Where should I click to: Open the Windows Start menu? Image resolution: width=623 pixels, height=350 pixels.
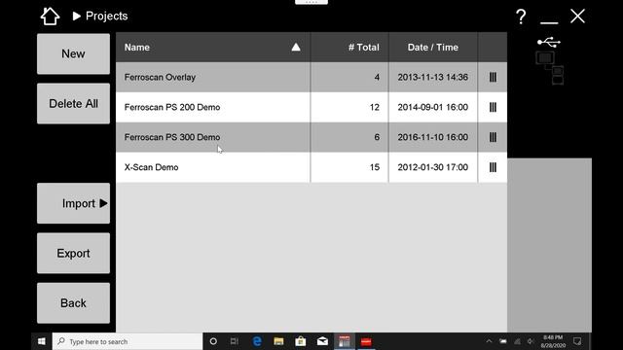[x=41, y=341]
